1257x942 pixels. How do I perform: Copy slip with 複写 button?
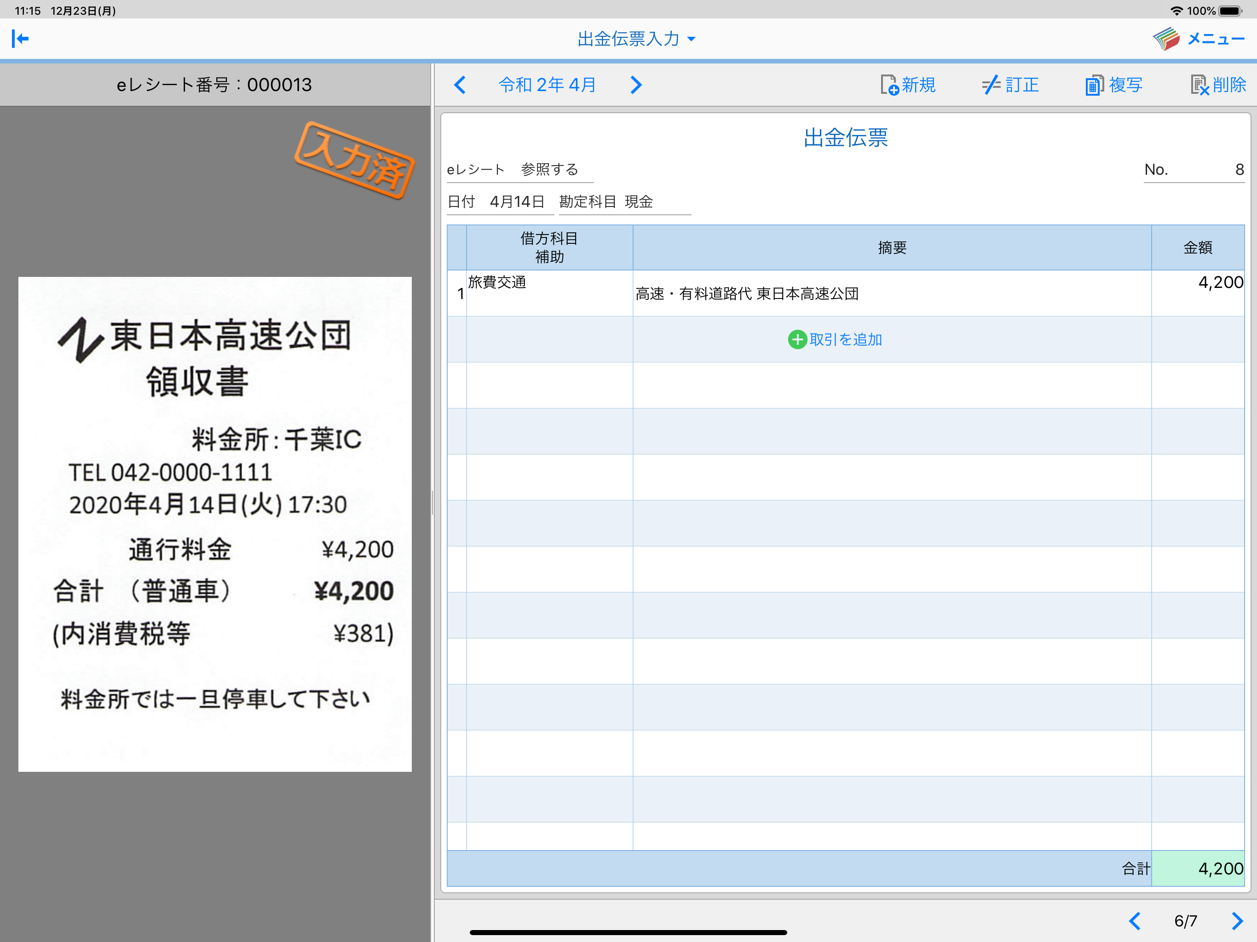1114,85
